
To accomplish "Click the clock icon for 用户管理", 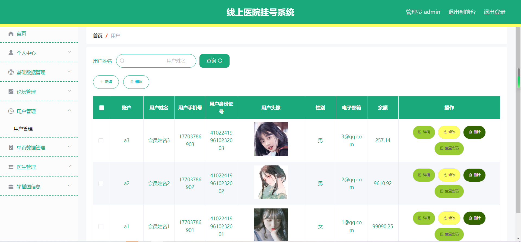I will coord(11,111).
